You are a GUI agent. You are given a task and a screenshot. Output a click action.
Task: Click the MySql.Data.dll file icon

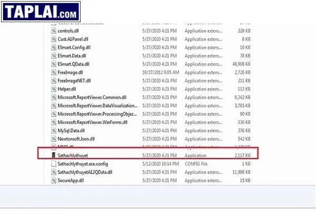point(53,130)
